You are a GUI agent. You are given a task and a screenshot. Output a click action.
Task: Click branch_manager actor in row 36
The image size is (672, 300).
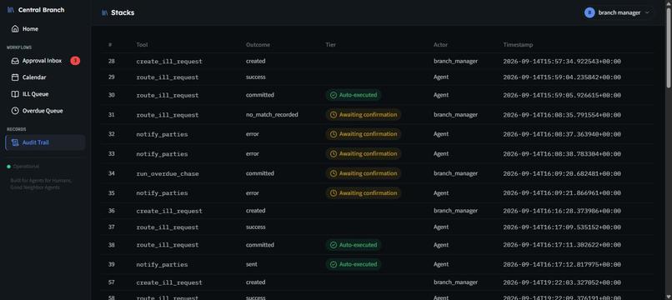click(x=455, y=211)
